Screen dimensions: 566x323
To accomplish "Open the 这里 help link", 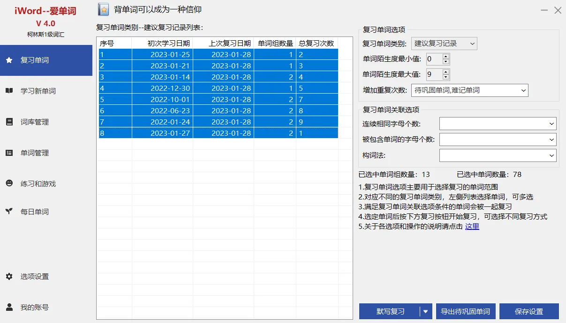I will tap(472, 226).
